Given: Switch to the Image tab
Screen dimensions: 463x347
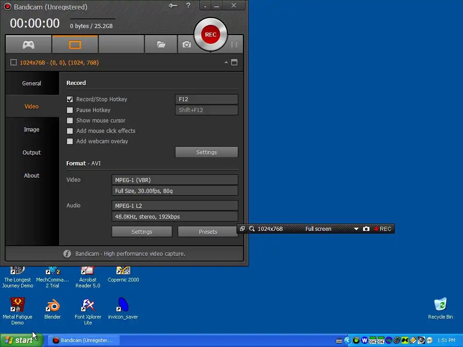Looking at the screenshot, I should 32,129.
